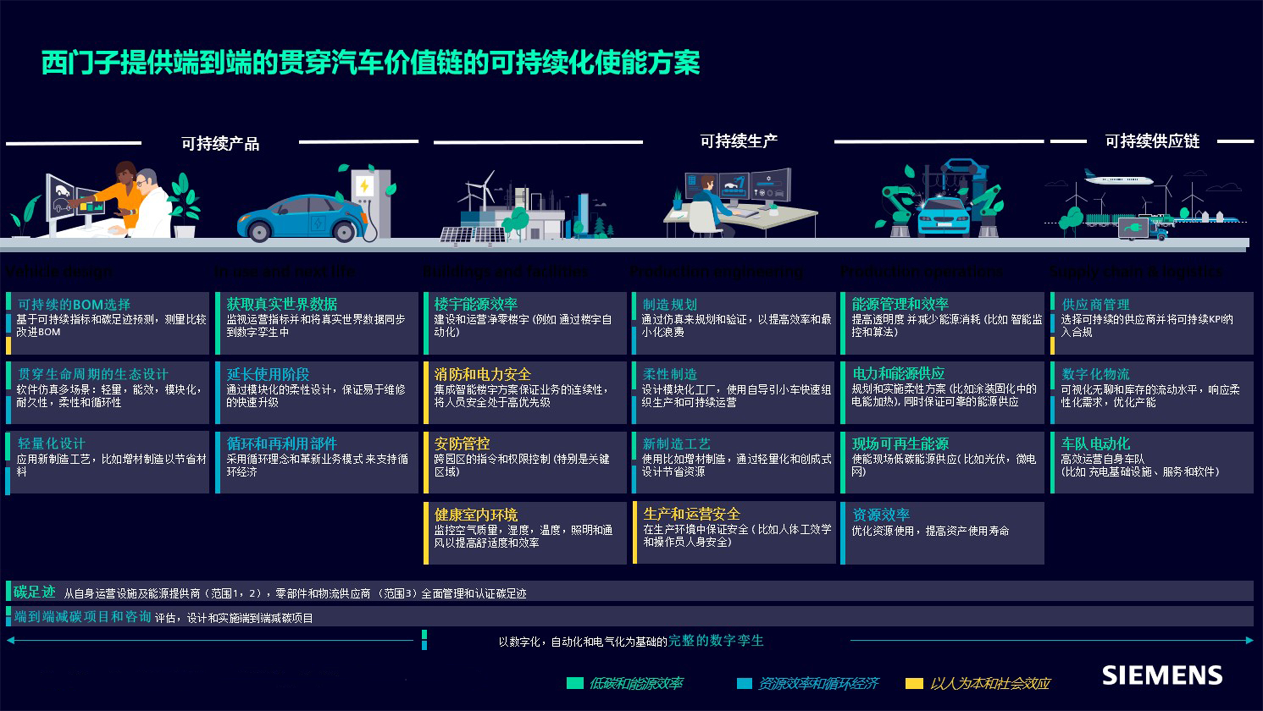The height and width of the screenshot is (711, 1263).
Task: Click the 现场可再生能源 card
Action: pos(942,462)
